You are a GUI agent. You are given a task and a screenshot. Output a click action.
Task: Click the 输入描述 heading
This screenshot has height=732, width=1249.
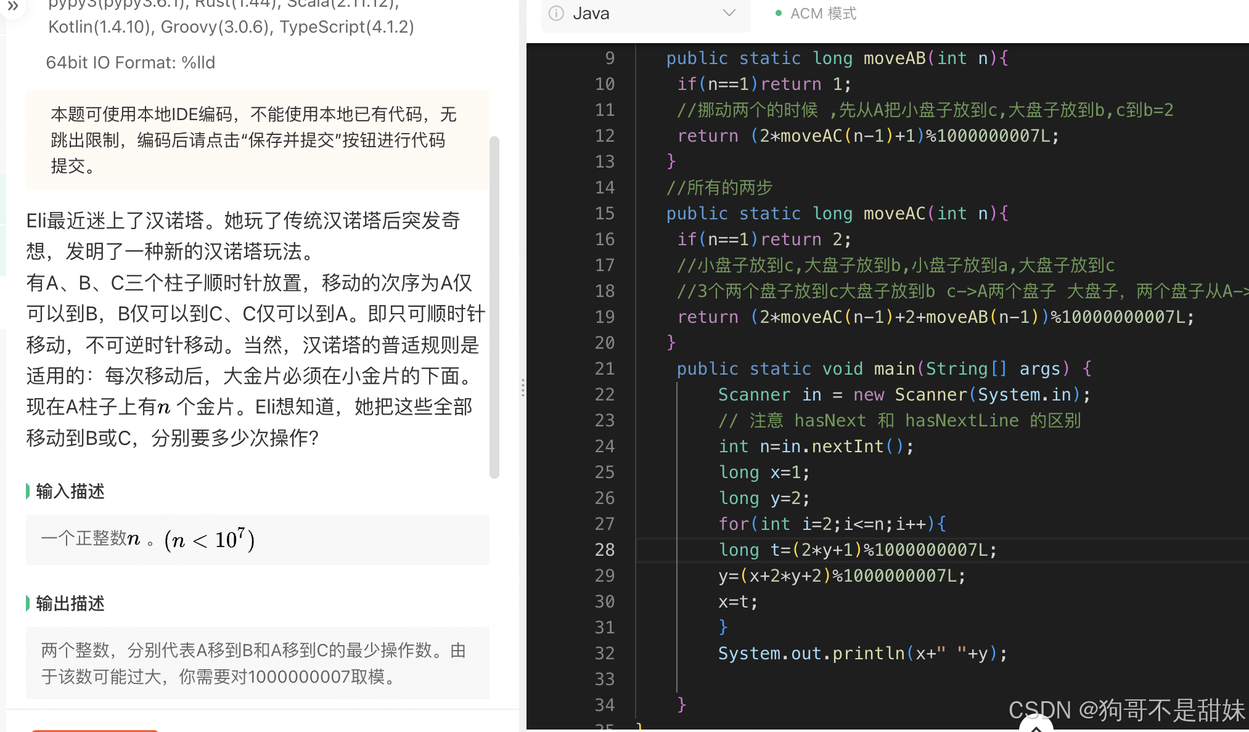(x=70, y=491)
